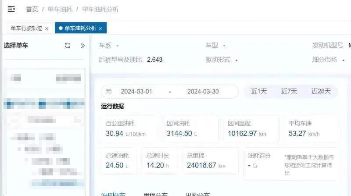Open the 油耗分布 chart tab

click(113, 194)
